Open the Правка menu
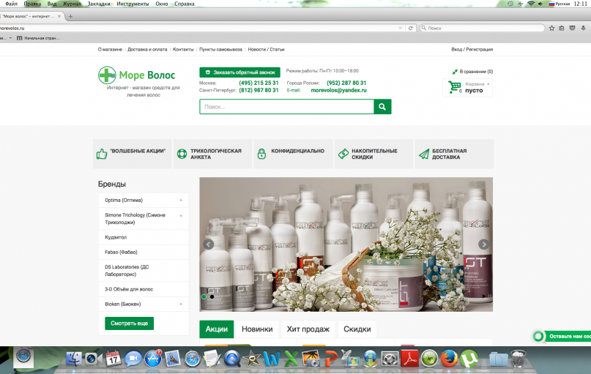Viewport: 591px width, 374px height. tap(32, 4)
